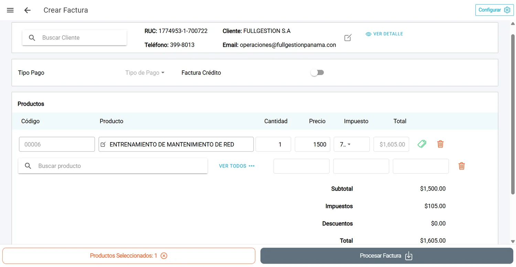Click the first empty field after VER TODOS
Image resolution: width=516 pixels, height=267 pixels.
301,166
